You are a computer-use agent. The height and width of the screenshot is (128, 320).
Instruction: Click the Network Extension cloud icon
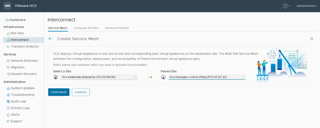(x=8, y=61)
